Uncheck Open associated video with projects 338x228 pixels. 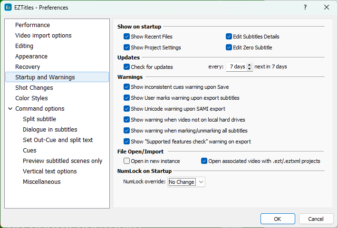[x=204, y=161]
